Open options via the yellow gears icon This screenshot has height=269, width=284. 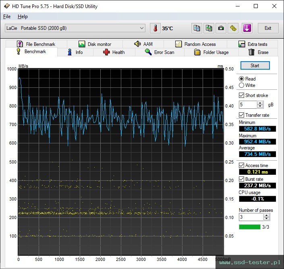coord(234,28)
